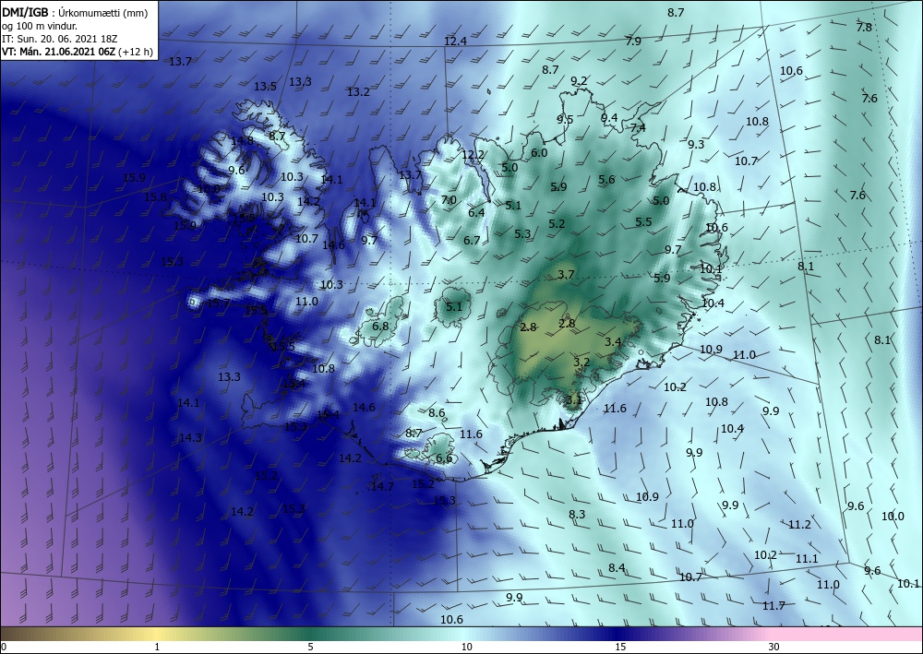This screenshot has width=923, height=654.
Task: Click the '15.7' value on the map
Action: click(219, 303)
